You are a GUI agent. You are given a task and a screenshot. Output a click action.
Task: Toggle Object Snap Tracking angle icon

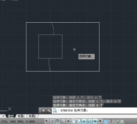point(84,121)
